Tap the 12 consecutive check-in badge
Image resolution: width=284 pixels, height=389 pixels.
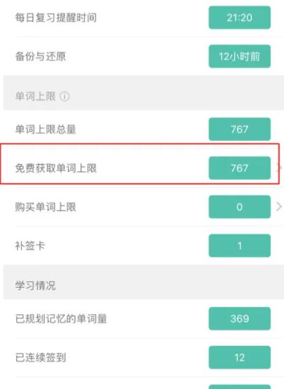(x=239, y=357)
